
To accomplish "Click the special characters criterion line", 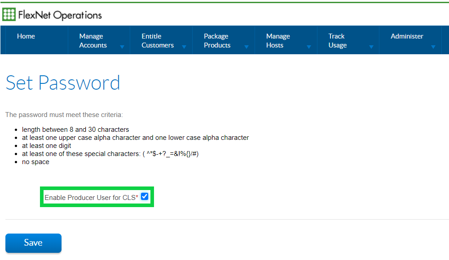I will point(110,154).
